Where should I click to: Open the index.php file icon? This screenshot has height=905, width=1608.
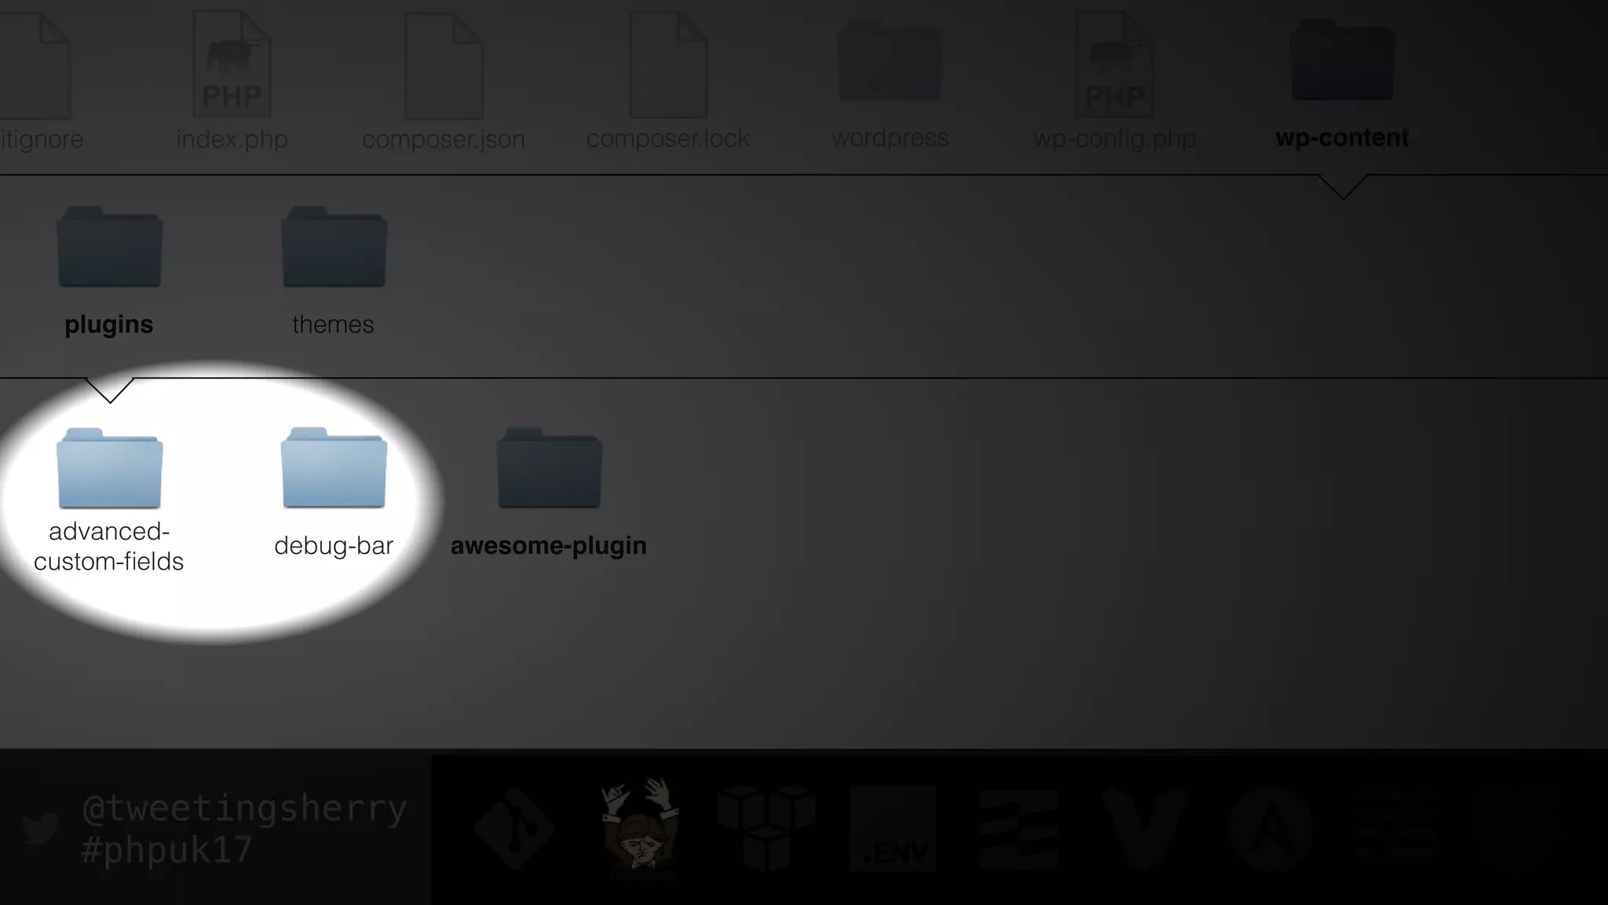[232, 66]
